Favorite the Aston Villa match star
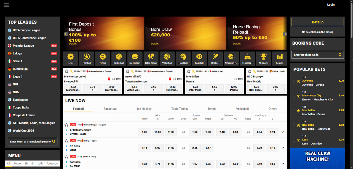 pos(127,71)
